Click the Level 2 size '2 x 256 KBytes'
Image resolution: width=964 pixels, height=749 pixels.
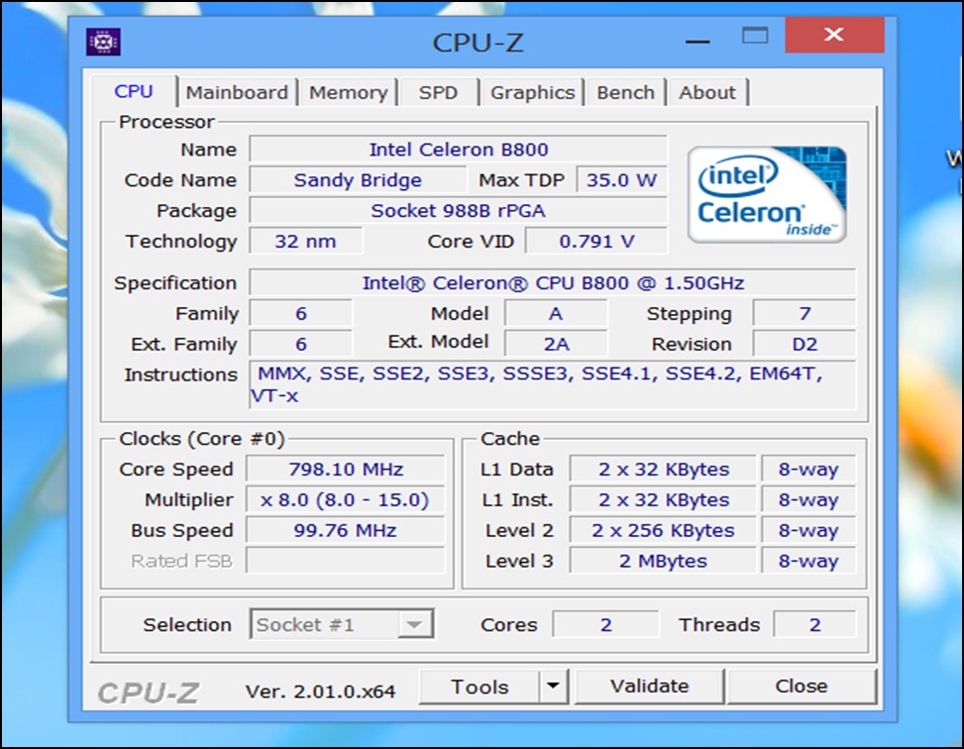coord(664,530)
